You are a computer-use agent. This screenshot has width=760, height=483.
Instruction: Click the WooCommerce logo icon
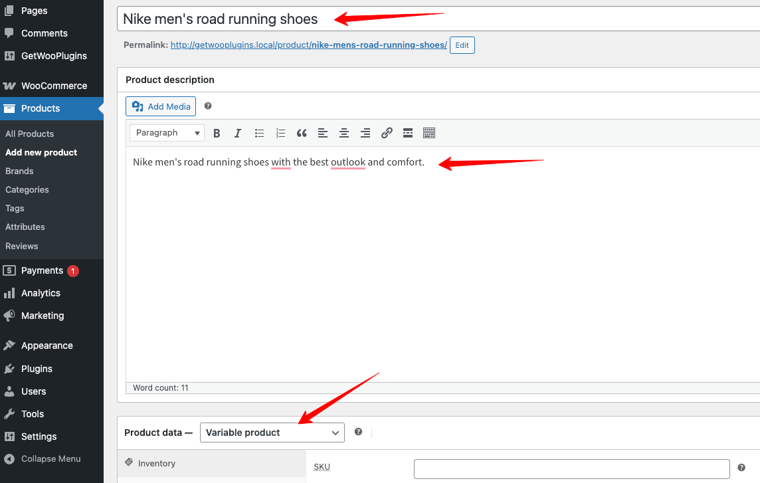[9, 86]
